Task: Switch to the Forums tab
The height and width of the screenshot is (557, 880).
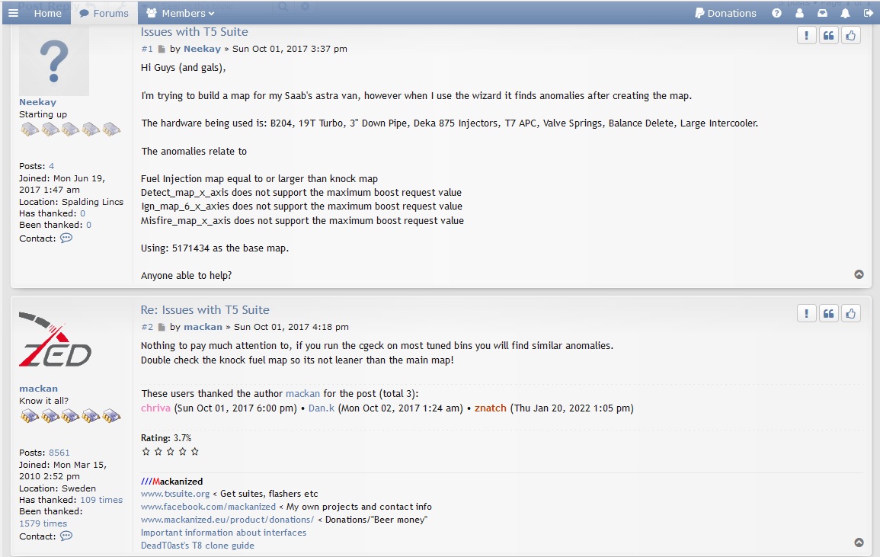Action: tap(104, 13)
